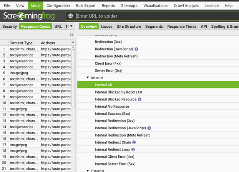This screenshot has width=239, height=172.
Task: Collapse the Internal tree section
Action: (88, 78)
